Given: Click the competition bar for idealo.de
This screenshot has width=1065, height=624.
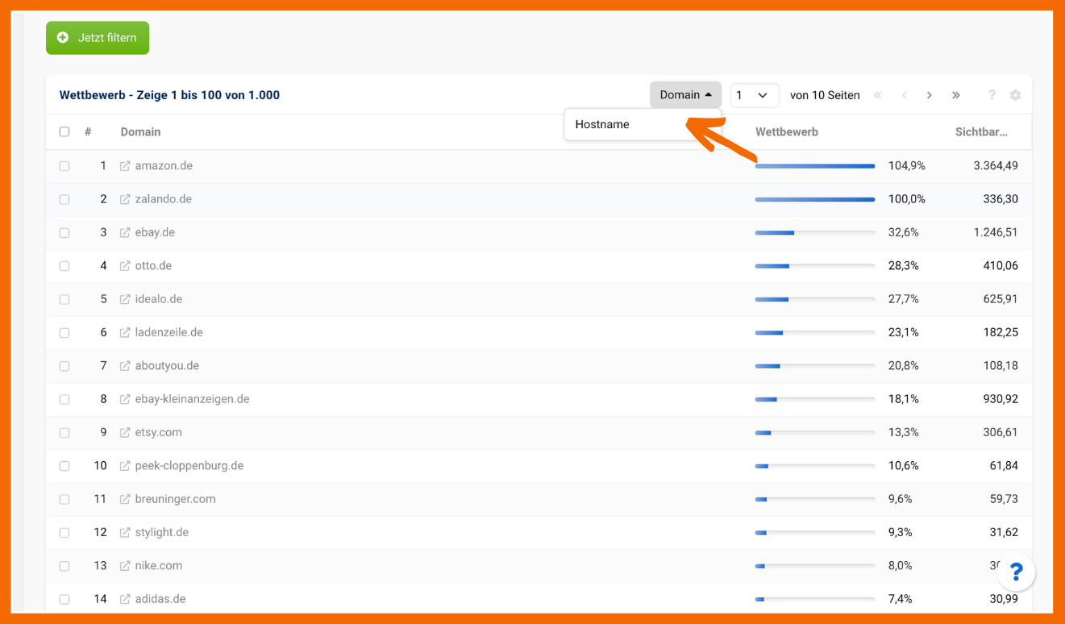Looking at the screenshot, I should 814,299.
